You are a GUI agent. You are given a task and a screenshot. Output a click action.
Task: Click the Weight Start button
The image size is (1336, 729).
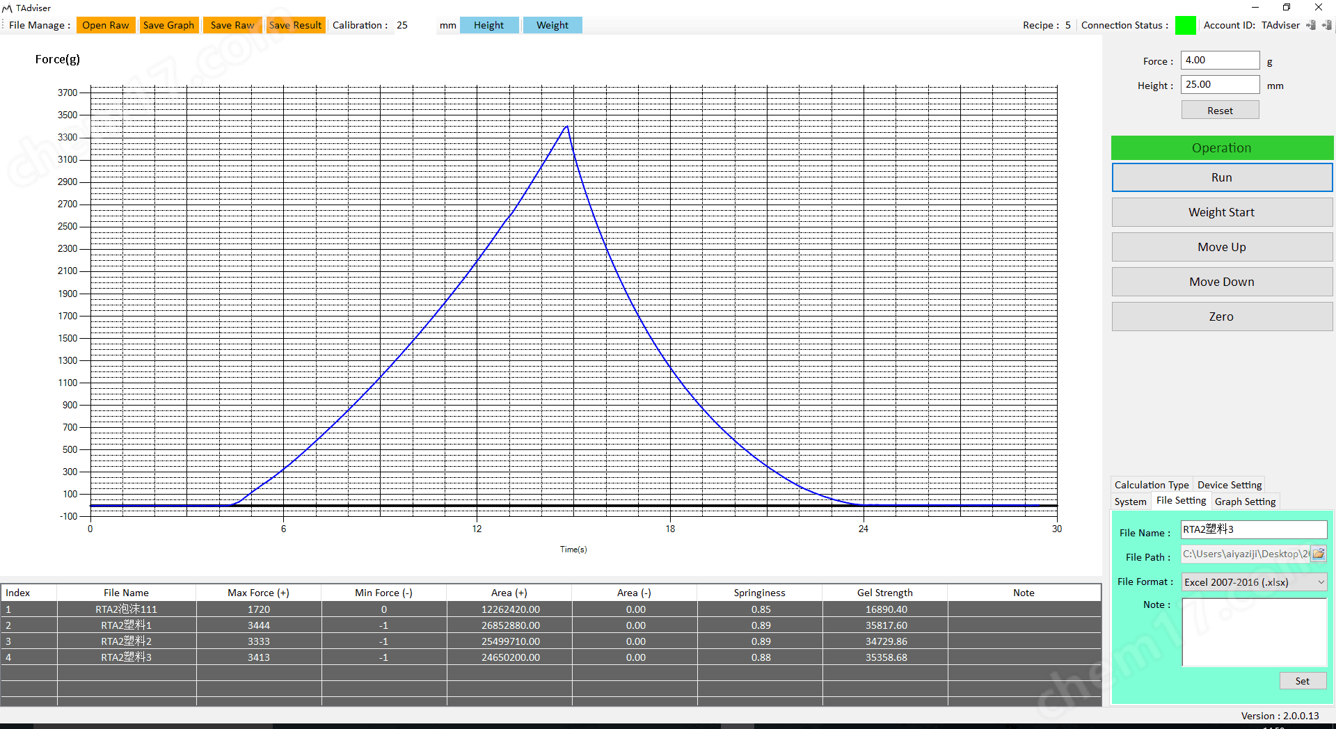(x=1221, y=212)
